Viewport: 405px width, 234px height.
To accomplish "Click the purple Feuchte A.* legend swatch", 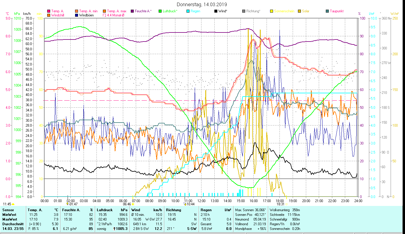I will pos(133,11).
